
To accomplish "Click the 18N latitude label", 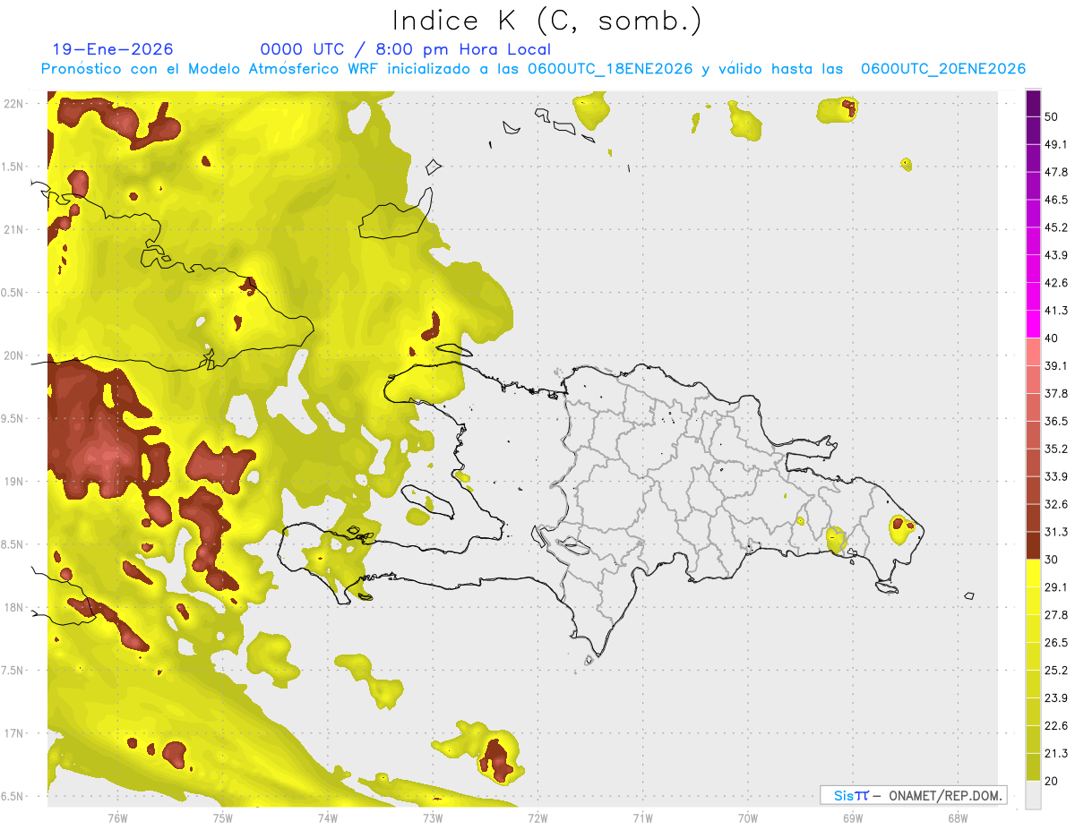I will click(x=15, y=607).
